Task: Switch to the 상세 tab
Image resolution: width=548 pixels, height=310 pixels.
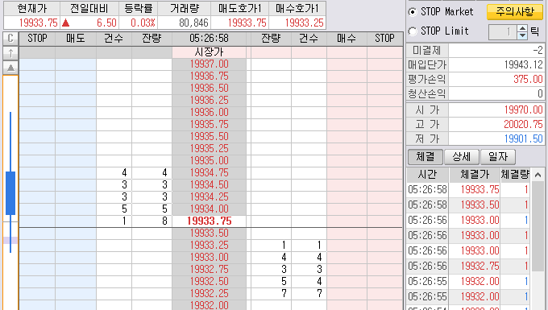Action: point(462,157)
